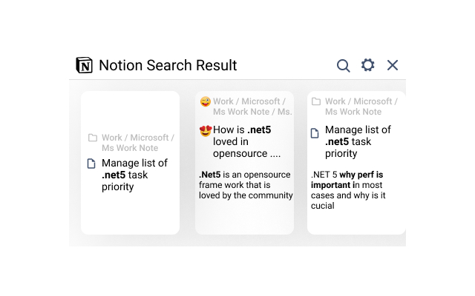
Task: Open the rightmost "Manage list of .net5 task priority" result
Action: [358, 141]
